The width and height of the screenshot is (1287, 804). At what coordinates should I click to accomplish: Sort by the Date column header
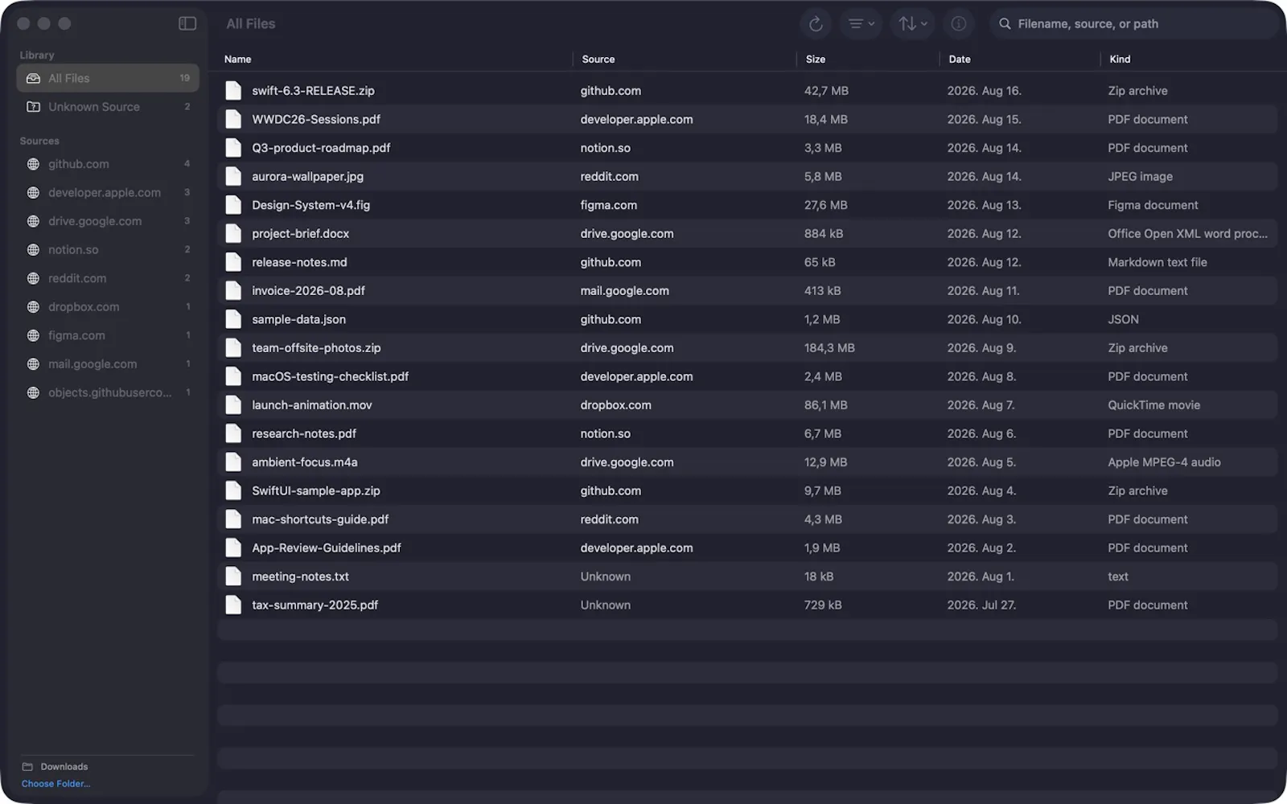pos(959,59)
